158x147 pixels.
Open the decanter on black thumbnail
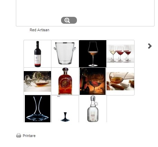tap(37, 109)
